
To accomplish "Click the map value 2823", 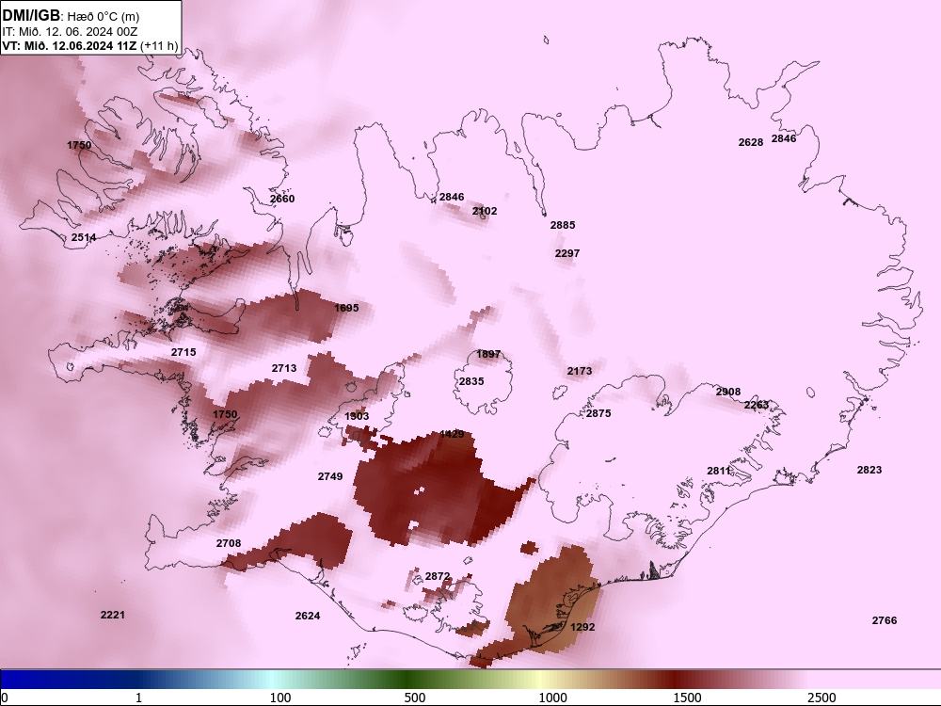I will [869, 470].
